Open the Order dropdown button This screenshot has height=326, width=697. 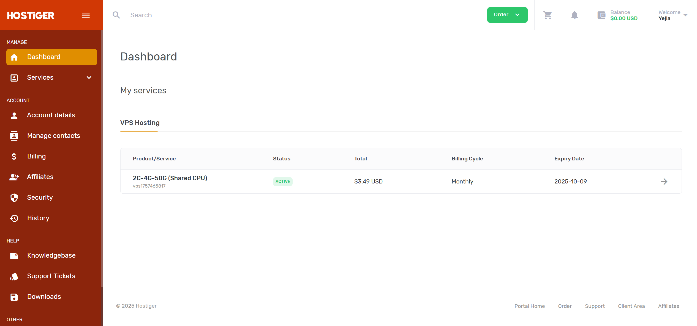(507, 15)
